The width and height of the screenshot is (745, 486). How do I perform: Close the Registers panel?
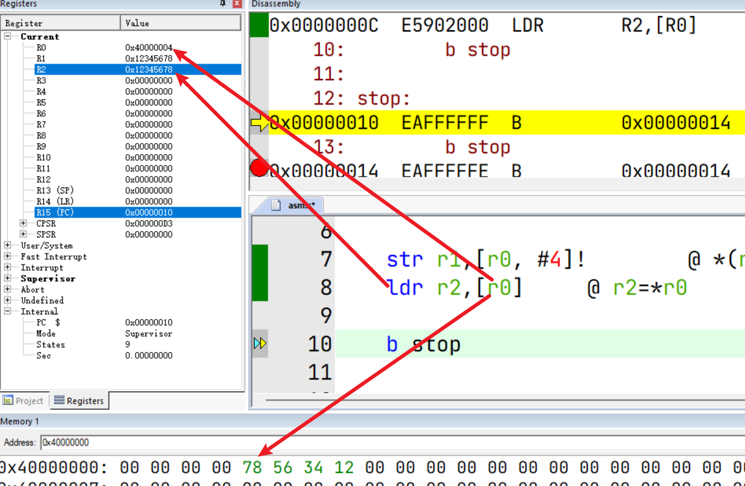pos(237,4)
